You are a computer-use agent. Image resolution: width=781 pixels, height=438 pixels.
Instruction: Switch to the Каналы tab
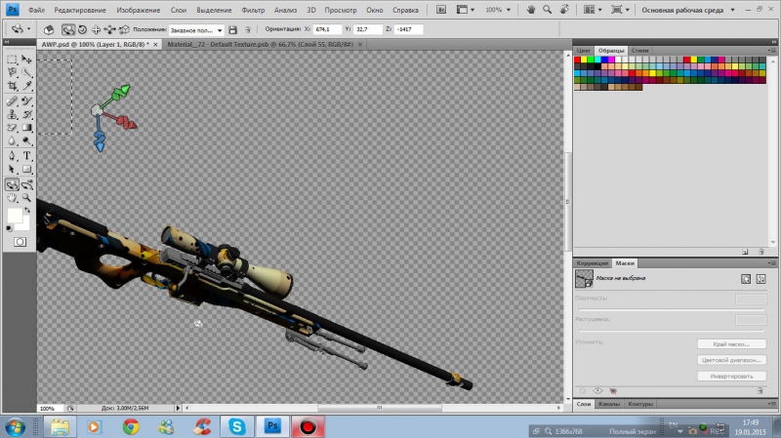(608, 404)
